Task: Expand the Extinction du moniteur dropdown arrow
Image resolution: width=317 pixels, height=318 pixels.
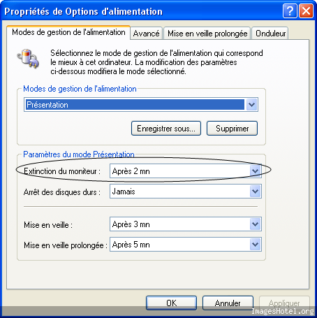Action: pyautogui.click(x=256, y=171)
